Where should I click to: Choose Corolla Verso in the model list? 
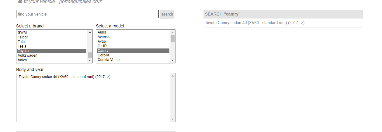pos(133,60)
